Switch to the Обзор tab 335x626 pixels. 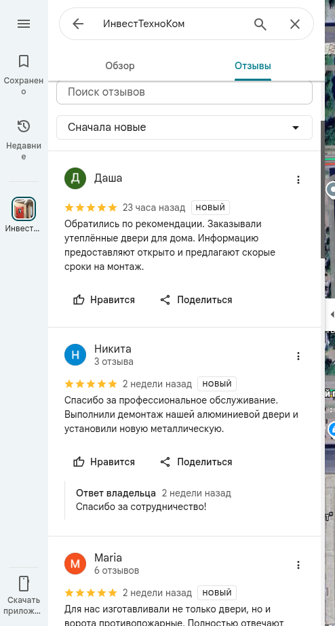(120, 66)
